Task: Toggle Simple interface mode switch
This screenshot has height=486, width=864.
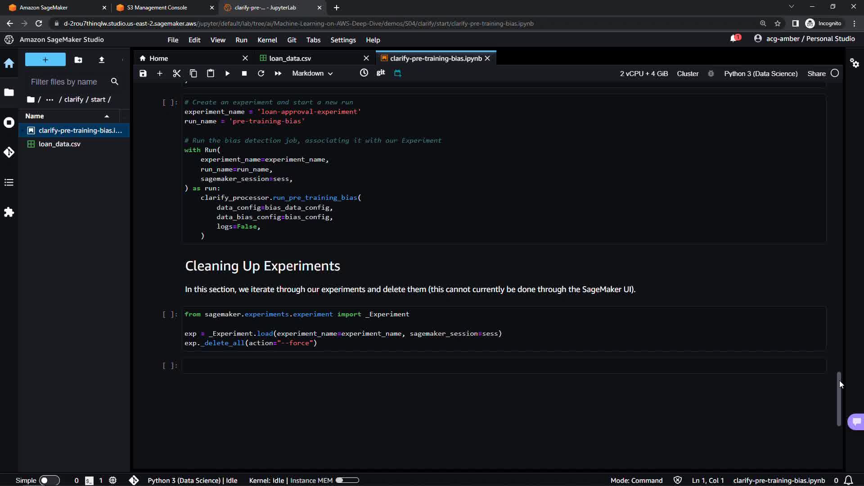Action: pyautogui.click(x=49, y=480)
